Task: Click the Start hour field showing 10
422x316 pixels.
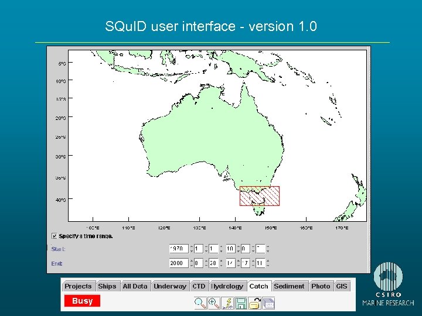Action: 231,249
